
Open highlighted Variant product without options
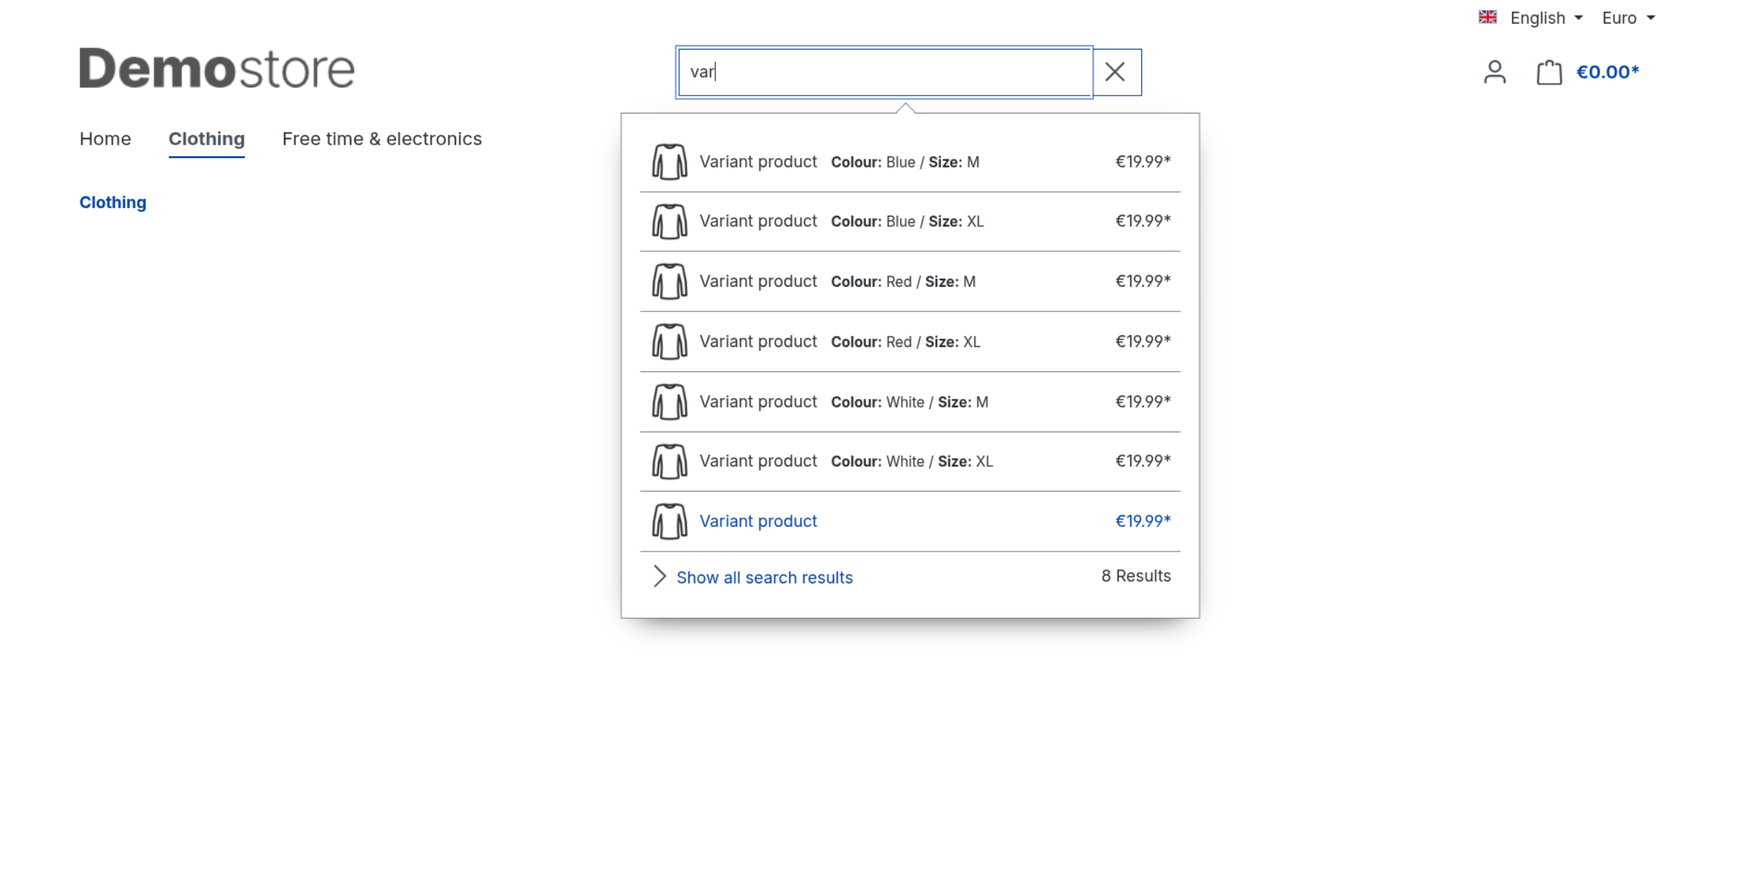pyautogui.click(x=910, y=521)
